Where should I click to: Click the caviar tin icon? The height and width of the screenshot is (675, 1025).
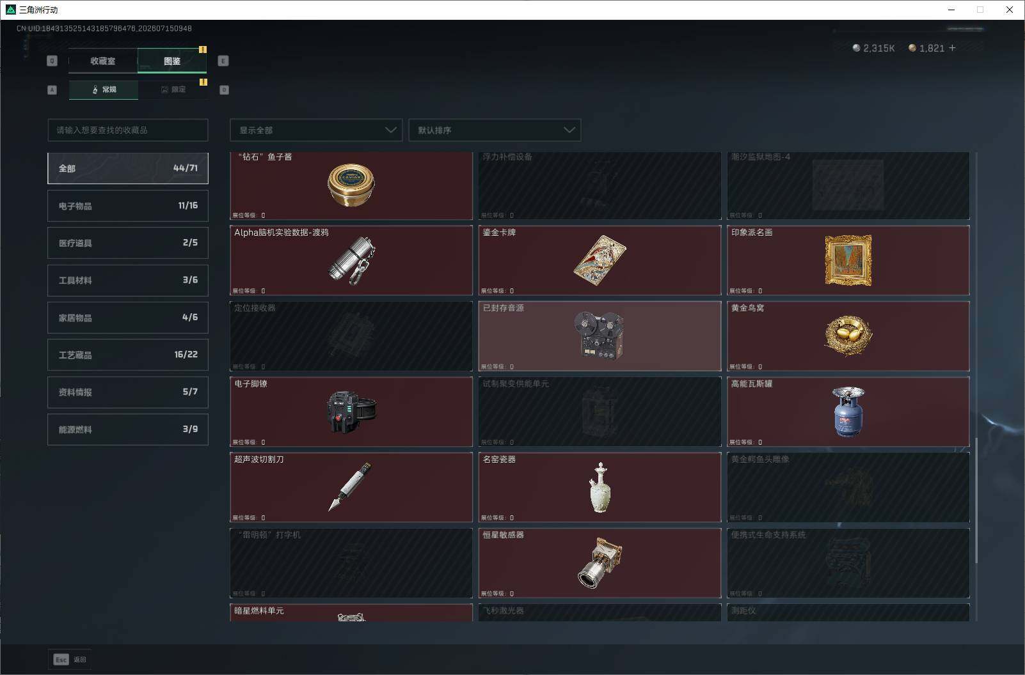tap(351, 185)
